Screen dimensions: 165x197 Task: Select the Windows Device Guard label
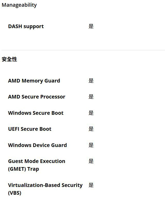coord(38,145)
